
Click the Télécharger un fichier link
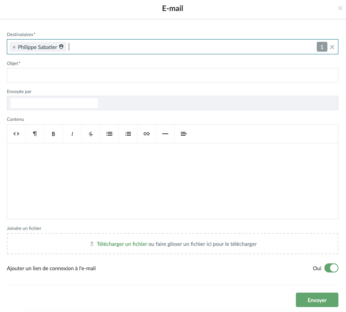point(122,244)
